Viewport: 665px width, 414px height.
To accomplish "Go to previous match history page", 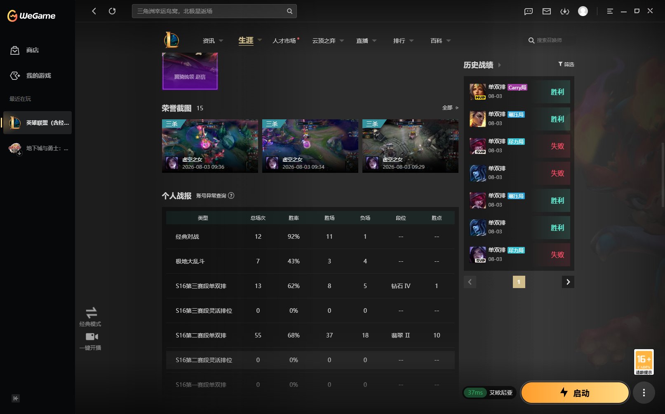I will (x=470, y=282).
